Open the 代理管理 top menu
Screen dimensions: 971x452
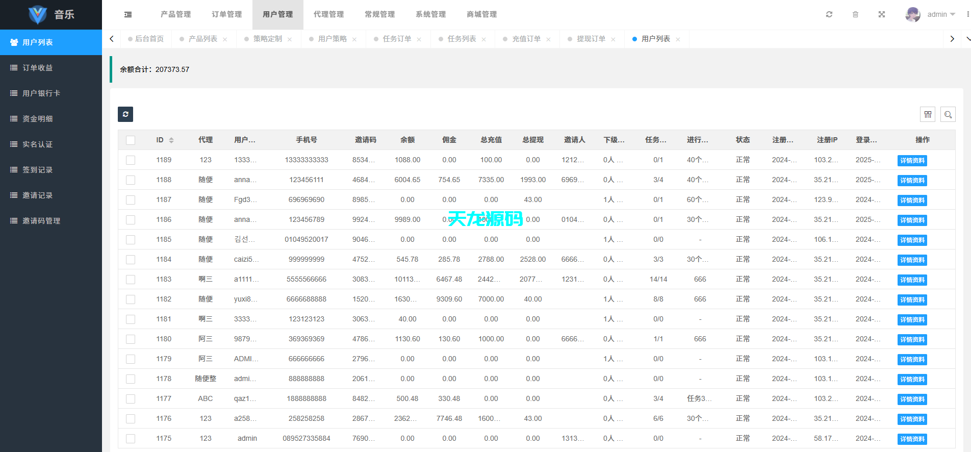tap(329, 14)
